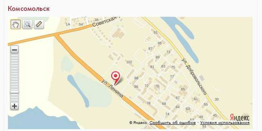
Task: Click the plus zoom in button
Action: [14, 106]
